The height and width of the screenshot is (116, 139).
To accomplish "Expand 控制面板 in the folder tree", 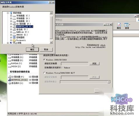I will coord(11,38).
